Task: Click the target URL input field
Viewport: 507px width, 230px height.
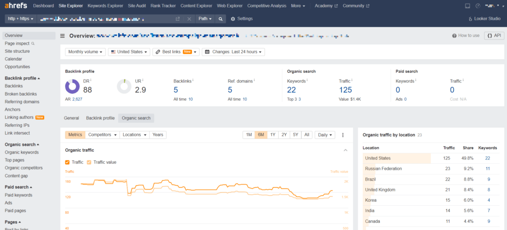Action: (x=104, y=19)
